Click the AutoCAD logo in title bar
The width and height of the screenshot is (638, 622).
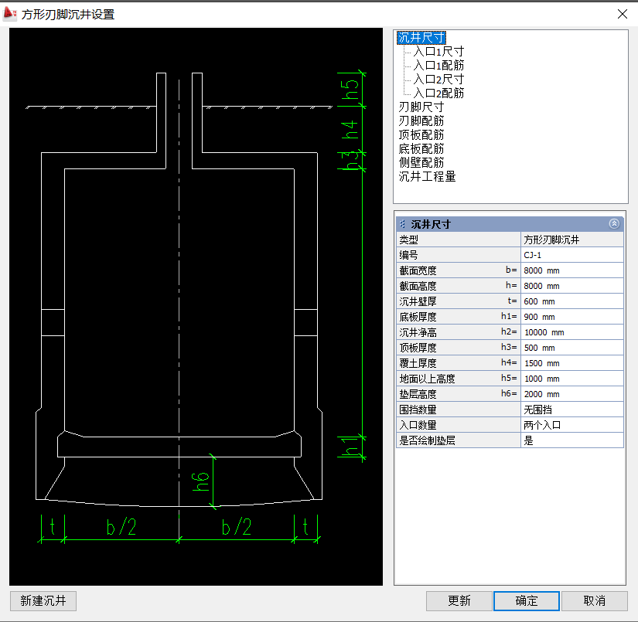[x=11, y=13]
